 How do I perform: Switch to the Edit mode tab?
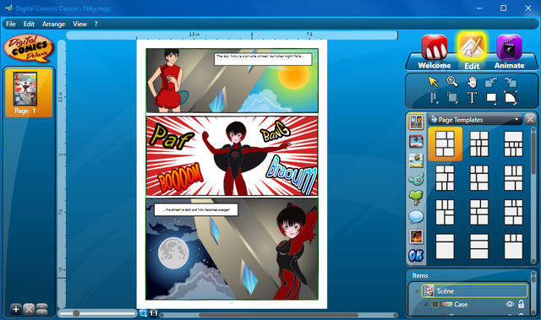[472, 52]
